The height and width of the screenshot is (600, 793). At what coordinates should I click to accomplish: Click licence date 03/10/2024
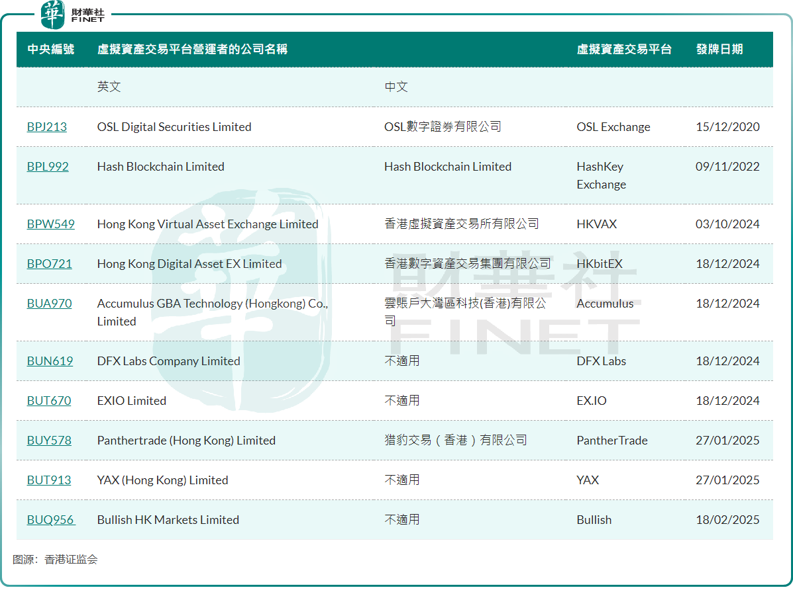pos(728,224)
